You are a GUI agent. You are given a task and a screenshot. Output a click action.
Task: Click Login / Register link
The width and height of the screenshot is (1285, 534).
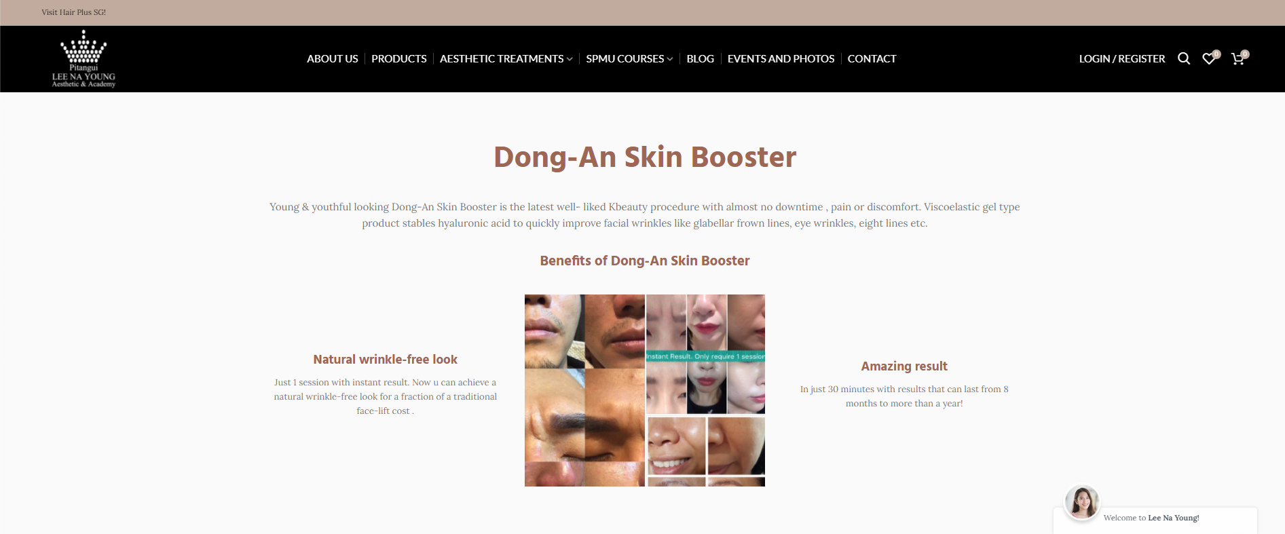[1122, 59]
